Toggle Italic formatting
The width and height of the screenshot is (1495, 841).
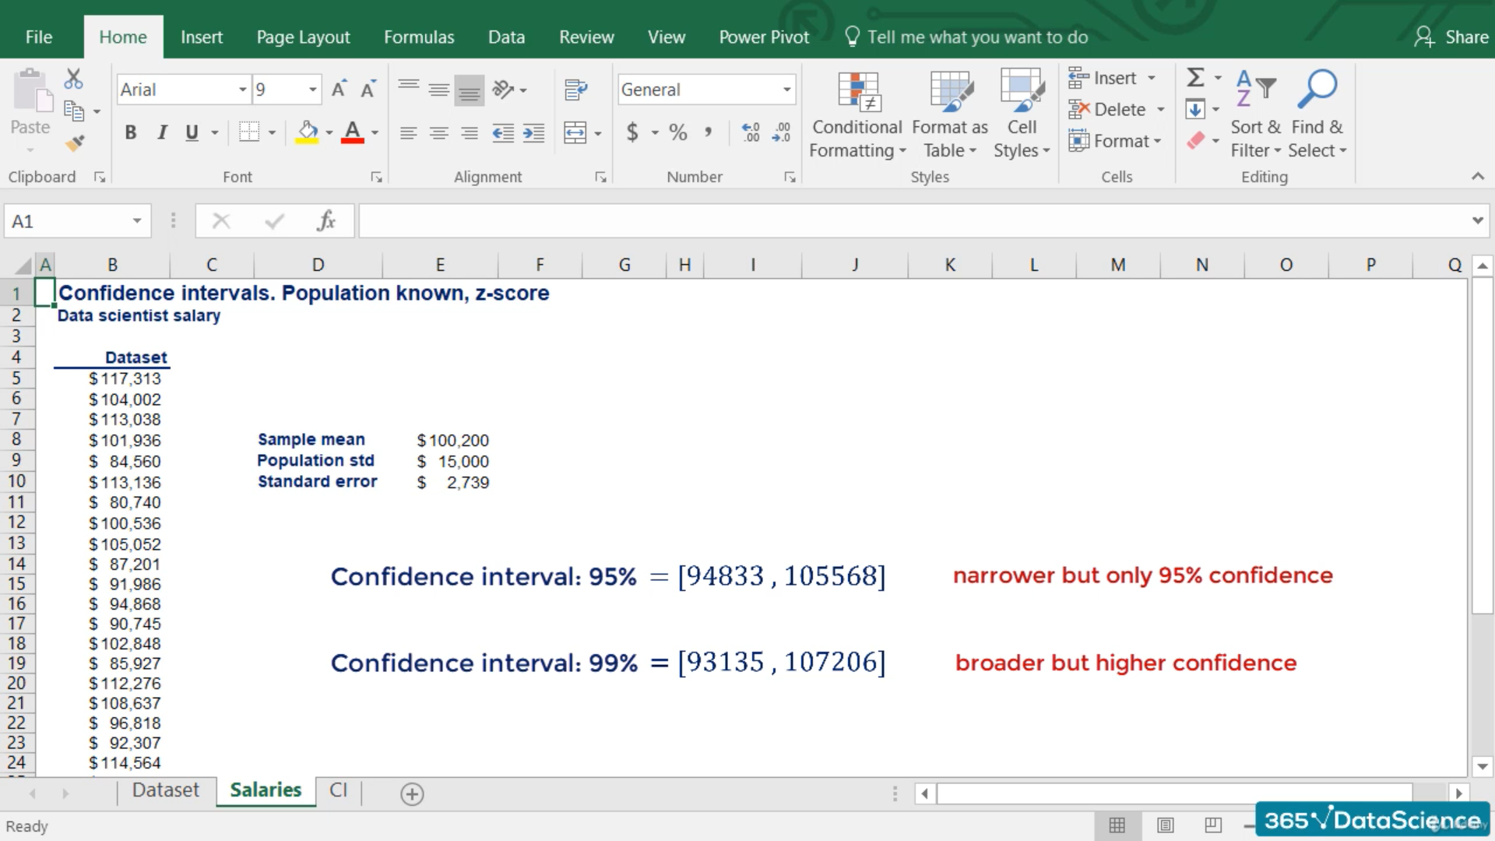[x=162, y=133]
